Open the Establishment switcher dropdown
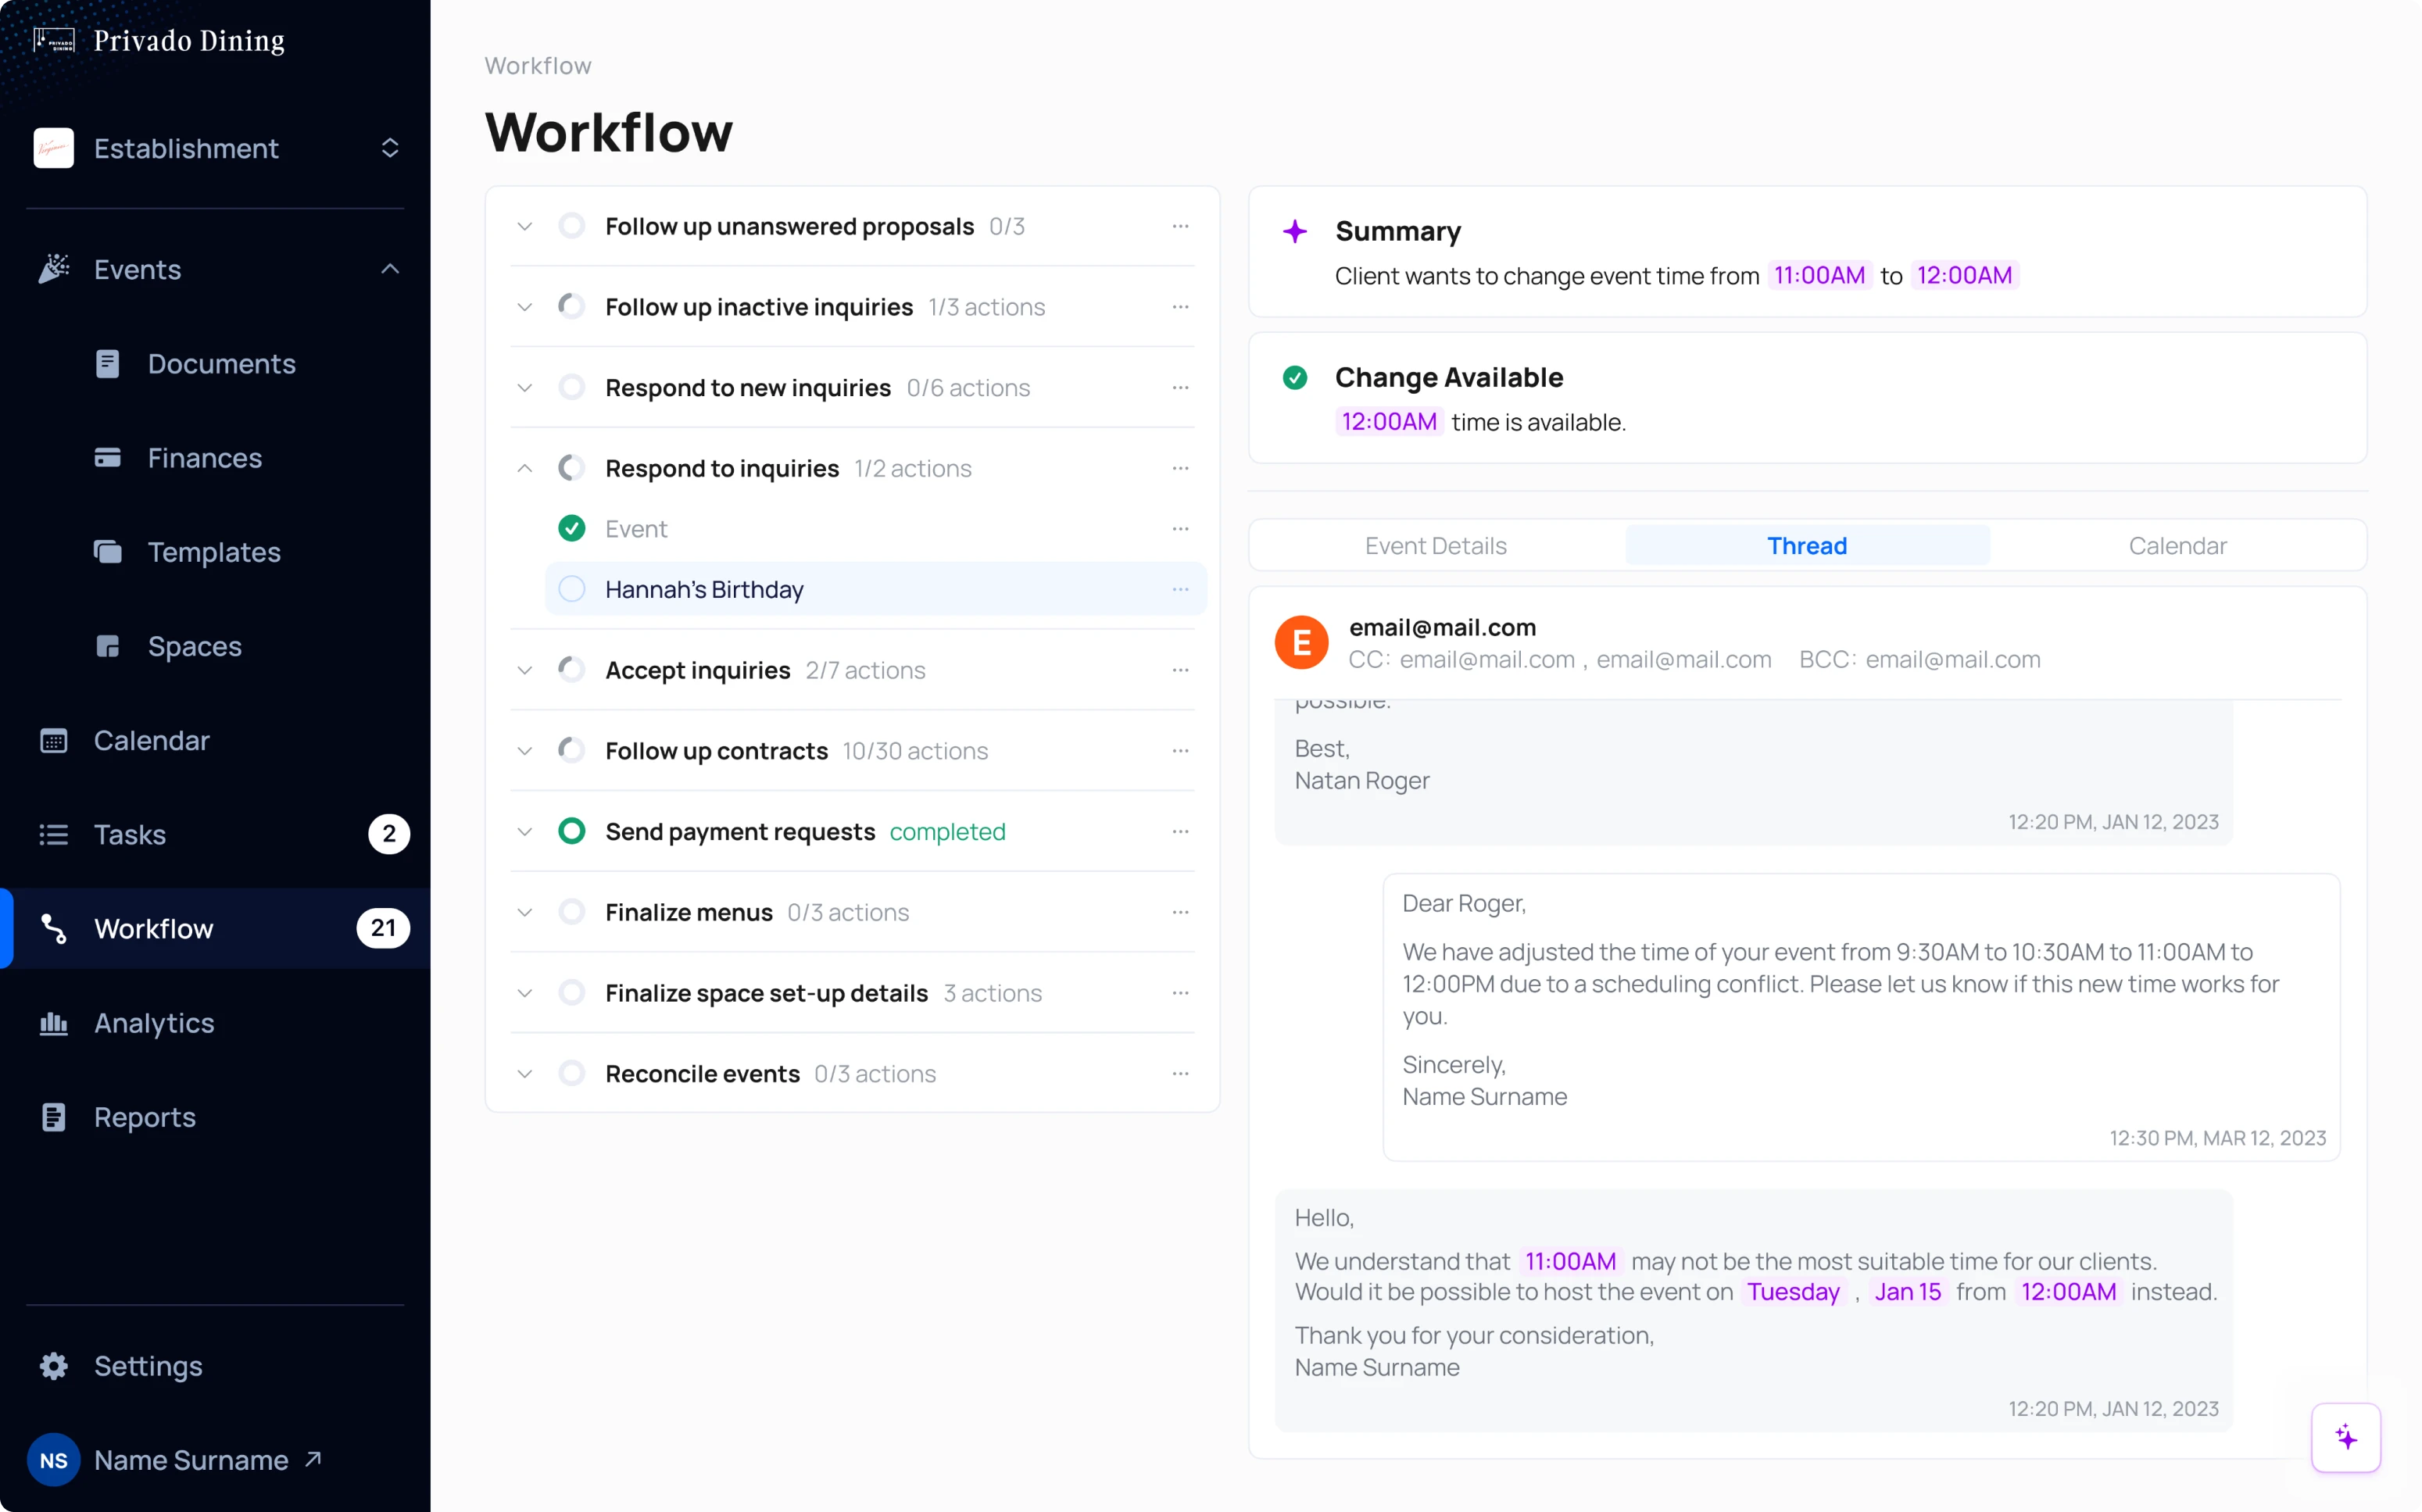Image resolution: width=2422 pixels, height=1512 pixels. 390,148
